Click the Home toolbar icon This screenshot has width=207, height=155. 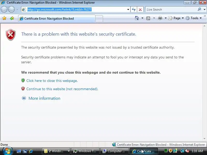pos(137,18)
